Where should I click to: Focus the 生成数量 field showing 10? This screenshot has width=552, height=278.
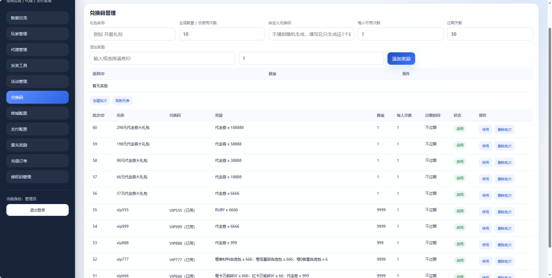point(222,34)
